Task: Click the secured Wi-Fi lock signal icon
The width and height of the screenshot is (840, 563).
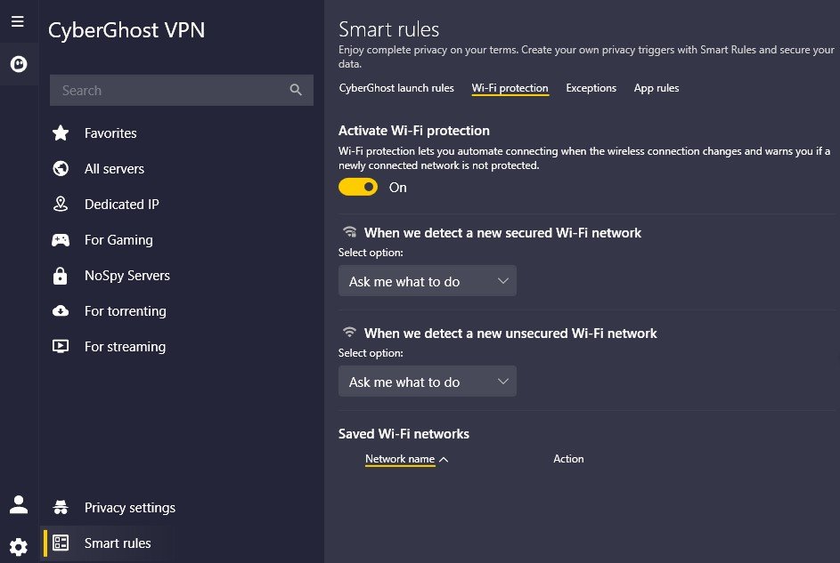Action: (350, 232)
